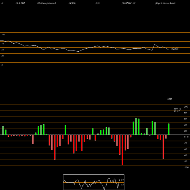Click the tallest red bar near -100
The image size is (190, 190).
click(x=122, y=150)
